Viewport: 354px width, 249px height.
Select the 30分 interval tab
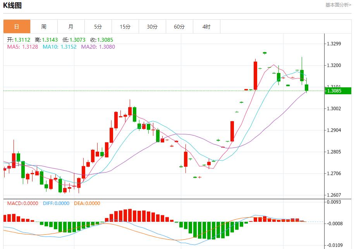click(x=152, y=27)
